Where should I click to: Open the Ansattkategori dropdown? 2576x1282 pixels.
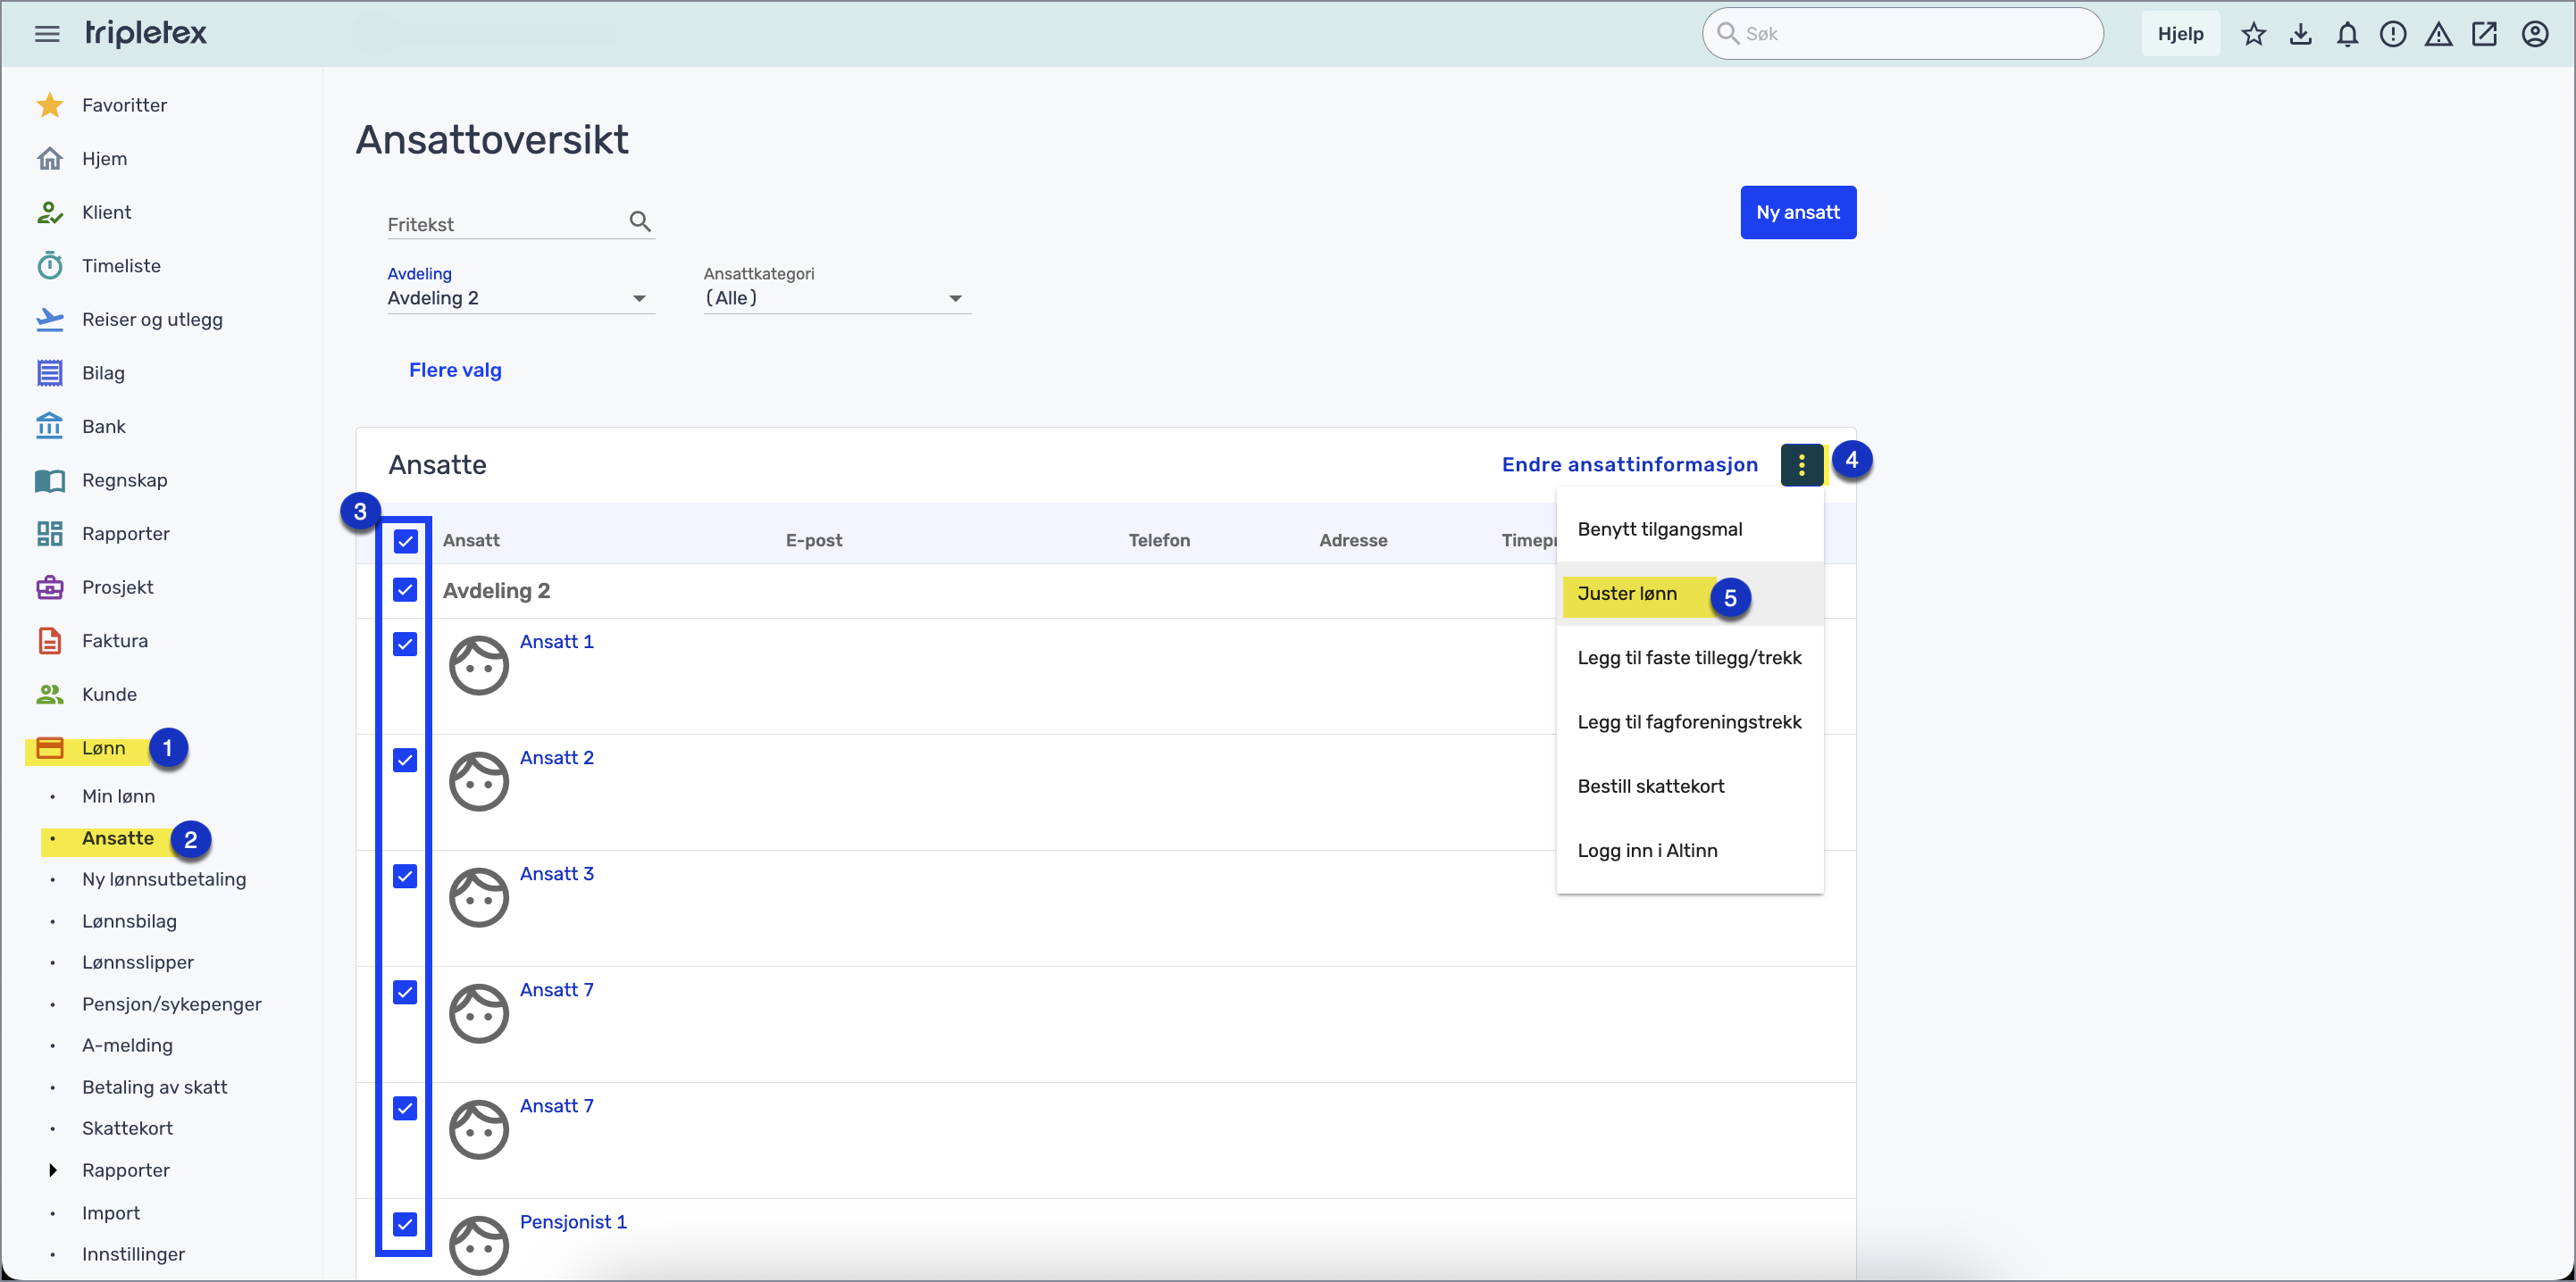(835, 298)
